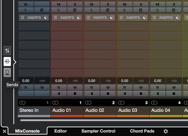This screenshot has width=188, height=136.
Task: Show the faders section icon in sidebar
Action: tap(7, 50)
